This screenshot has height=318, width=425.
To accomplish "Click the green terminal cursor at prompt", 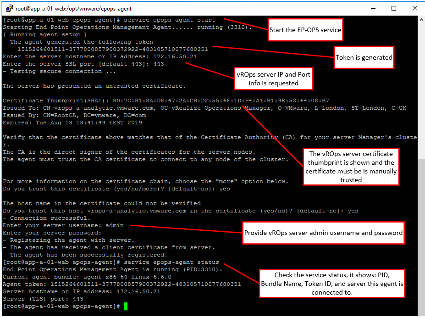I will [x=126, y=306].
